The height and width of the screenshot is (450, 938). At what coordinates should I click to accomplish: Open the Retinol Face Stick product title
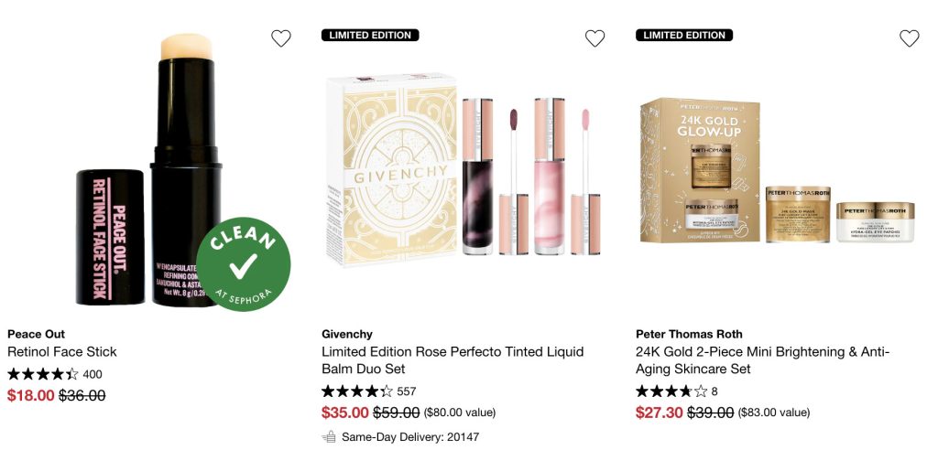(x=62, y=351)
